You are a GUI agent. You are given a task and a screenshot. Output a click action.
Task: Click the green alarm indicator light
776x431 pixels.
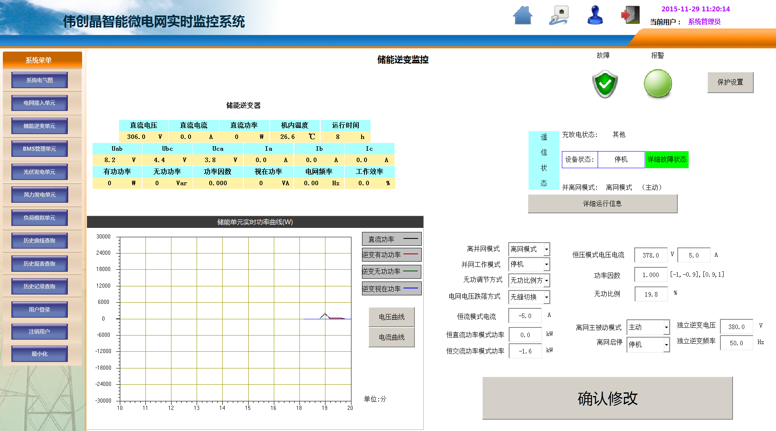(658, 84)
